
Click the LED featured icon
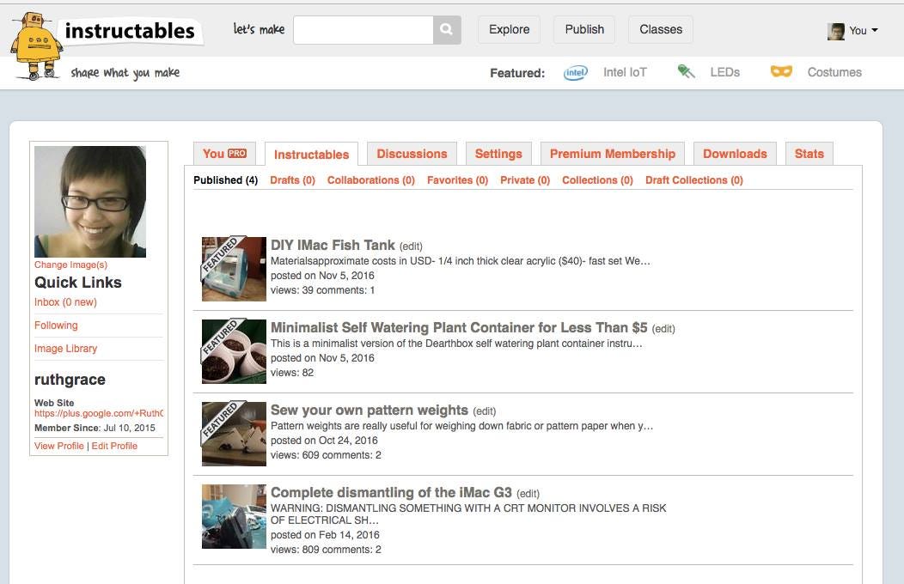coord(686,71)
